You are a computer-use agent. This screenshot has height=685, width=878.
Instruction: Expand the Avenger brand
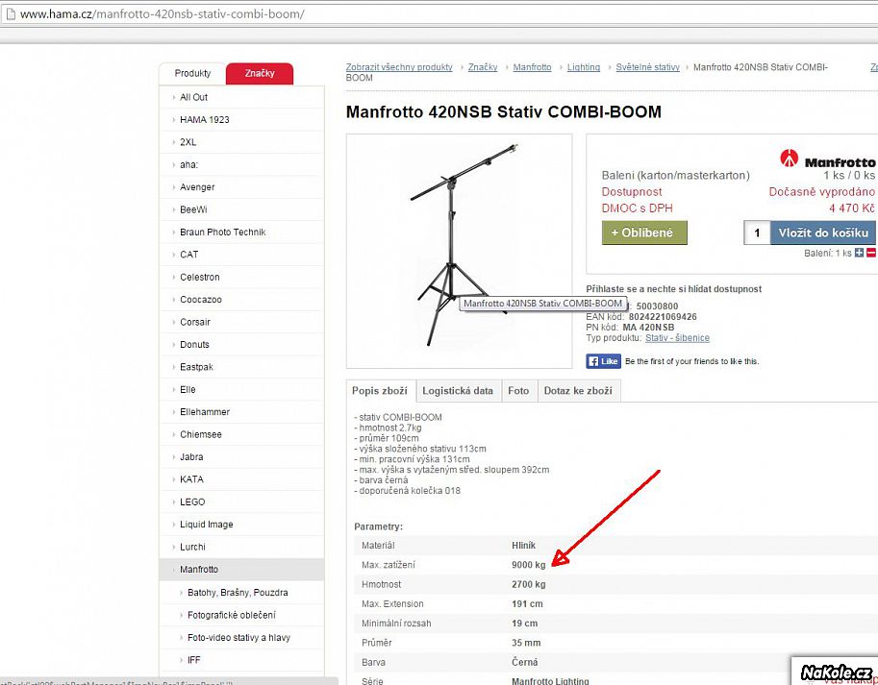197,186
